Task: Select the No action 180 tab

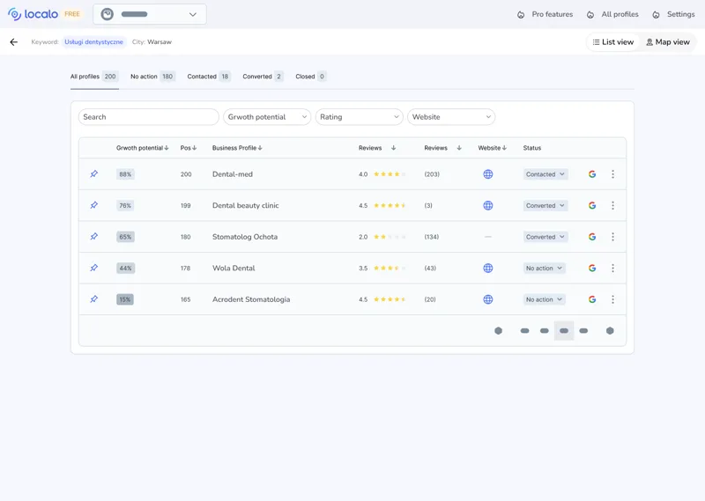Action: pyautogui.click(x=152, y=77)
